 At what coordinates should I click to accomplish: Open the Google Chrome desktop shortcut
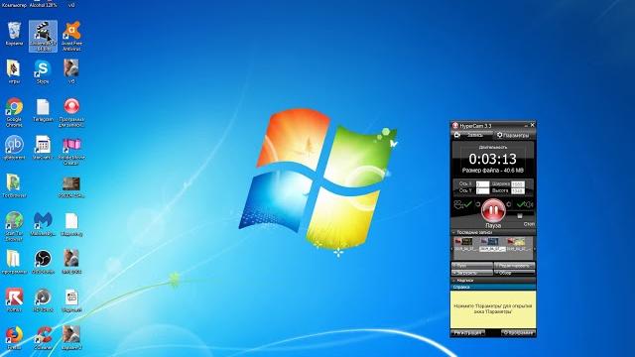coord(14,112)
